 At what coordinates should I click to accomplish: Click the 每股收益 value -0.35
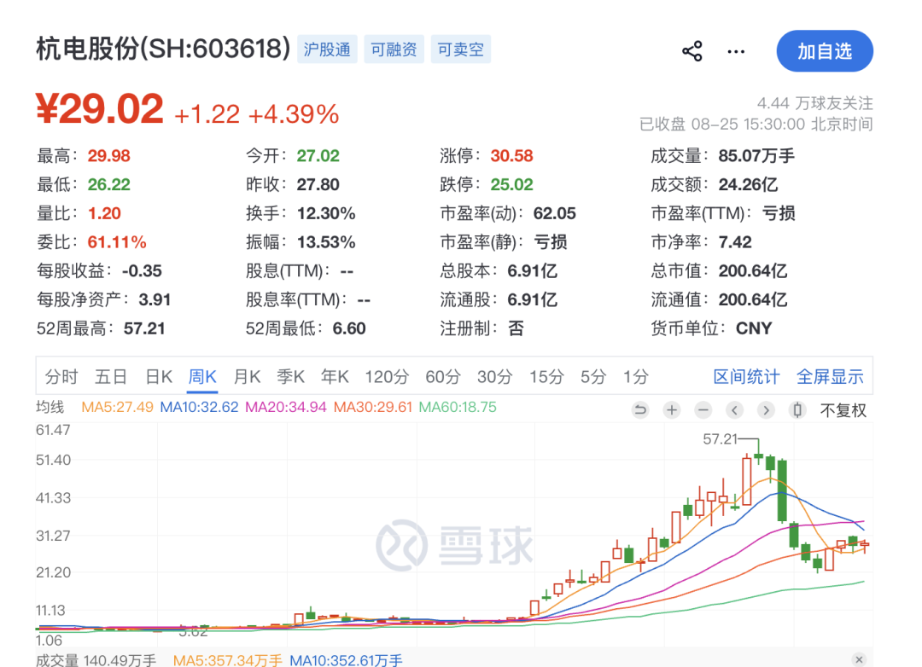(x=142, y=271)
